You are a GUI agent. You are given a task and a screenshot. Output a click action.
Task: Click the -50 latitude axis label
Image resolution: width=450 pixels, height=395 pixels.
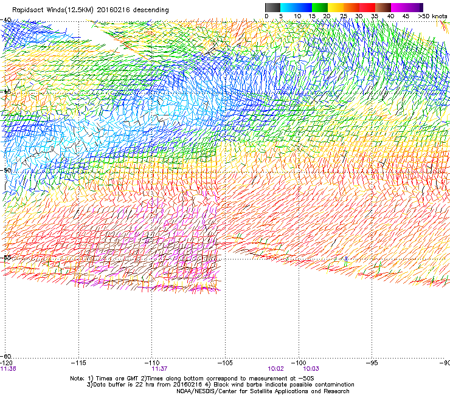(5, 170)
